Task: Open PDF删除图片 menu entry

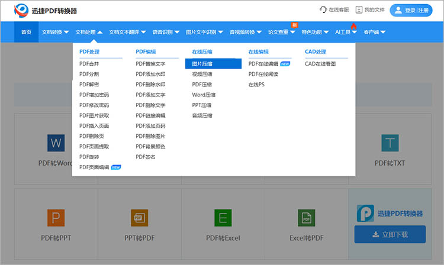Action: (150, 136)
